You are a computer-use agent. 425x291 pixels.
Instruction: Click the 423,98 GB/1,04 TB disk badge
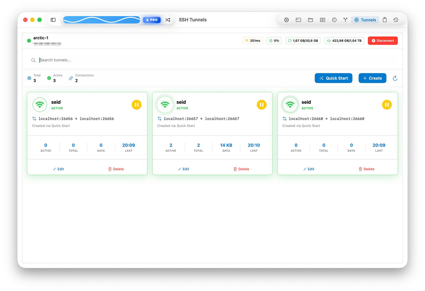(344, 41)
